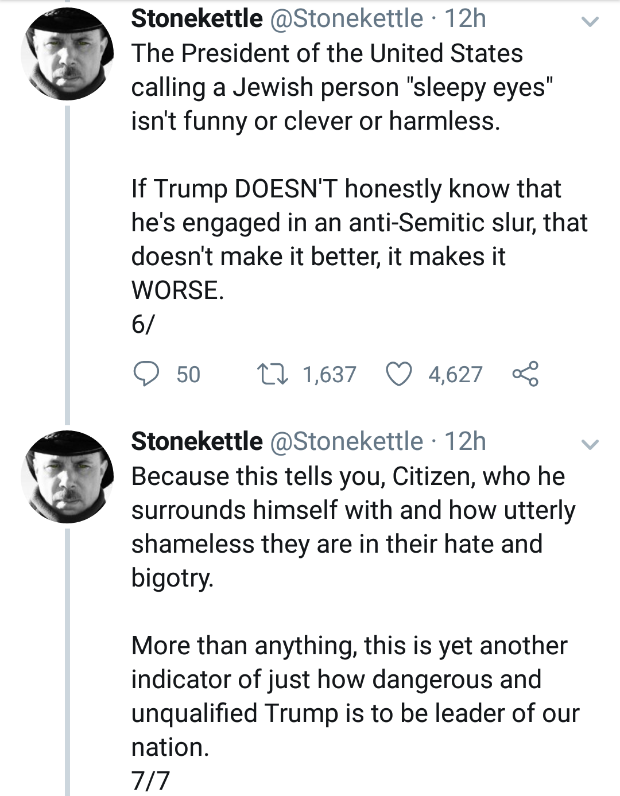
Task: View the 1,637 retweets count
Action: point(330,375)
